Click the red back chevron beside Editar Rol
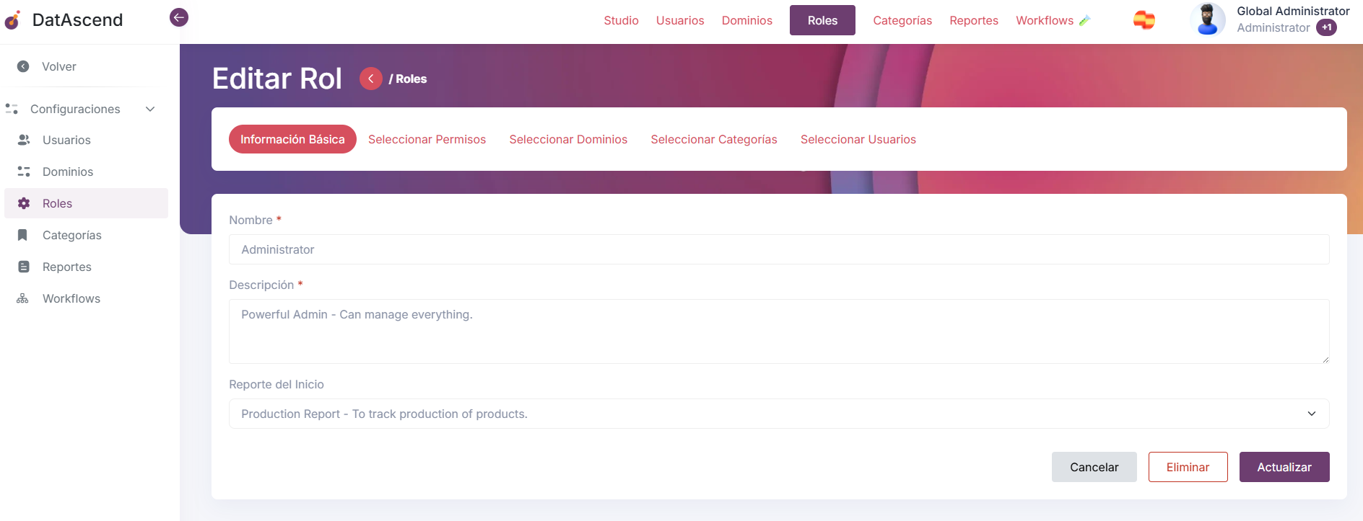Image resolution: width=1363 pixels, height=521 pixels. [371, 79]
